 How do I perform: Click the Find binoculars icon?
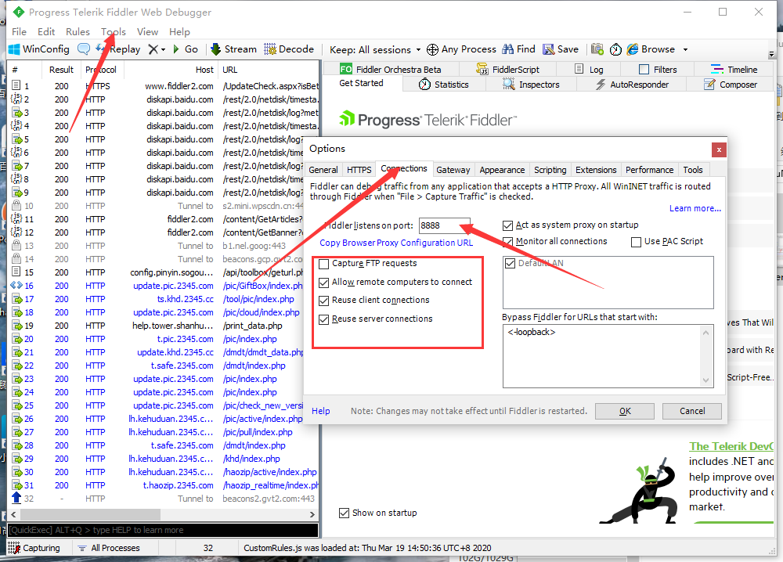508,49
